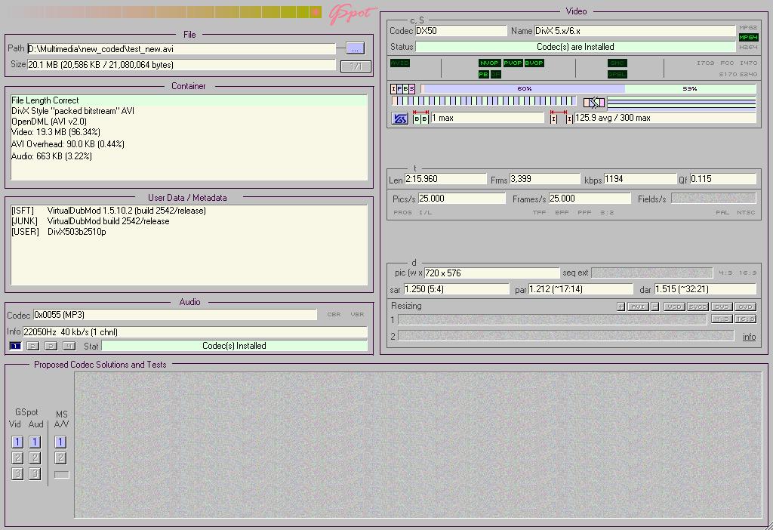Click MS A/V test button 2

point(60,458)
